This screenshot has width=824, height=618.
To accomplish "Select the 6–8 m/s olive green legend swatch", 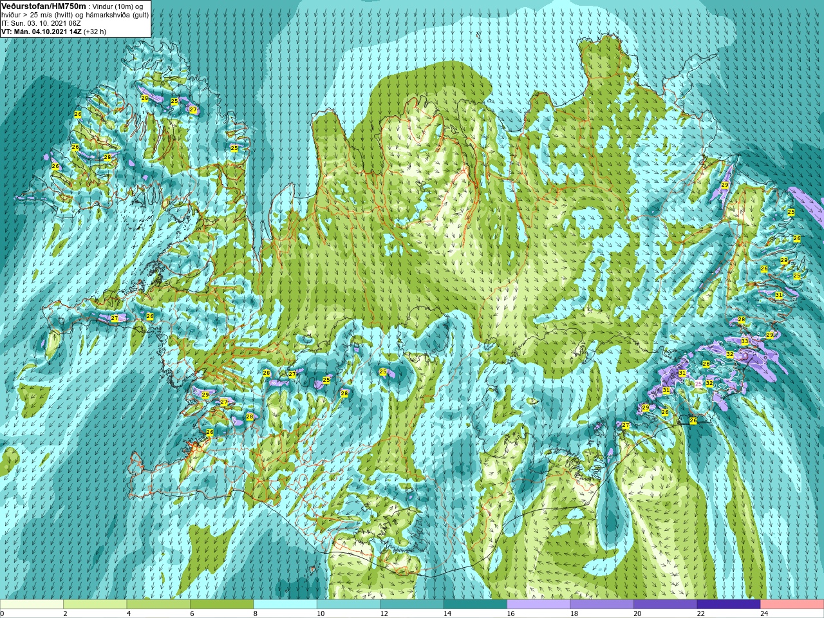I will [222, 604].
